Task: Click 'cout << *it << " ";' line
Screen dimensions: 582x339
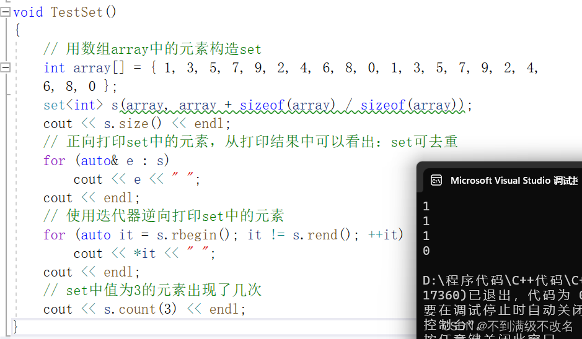Action: (x=144, y=254)
